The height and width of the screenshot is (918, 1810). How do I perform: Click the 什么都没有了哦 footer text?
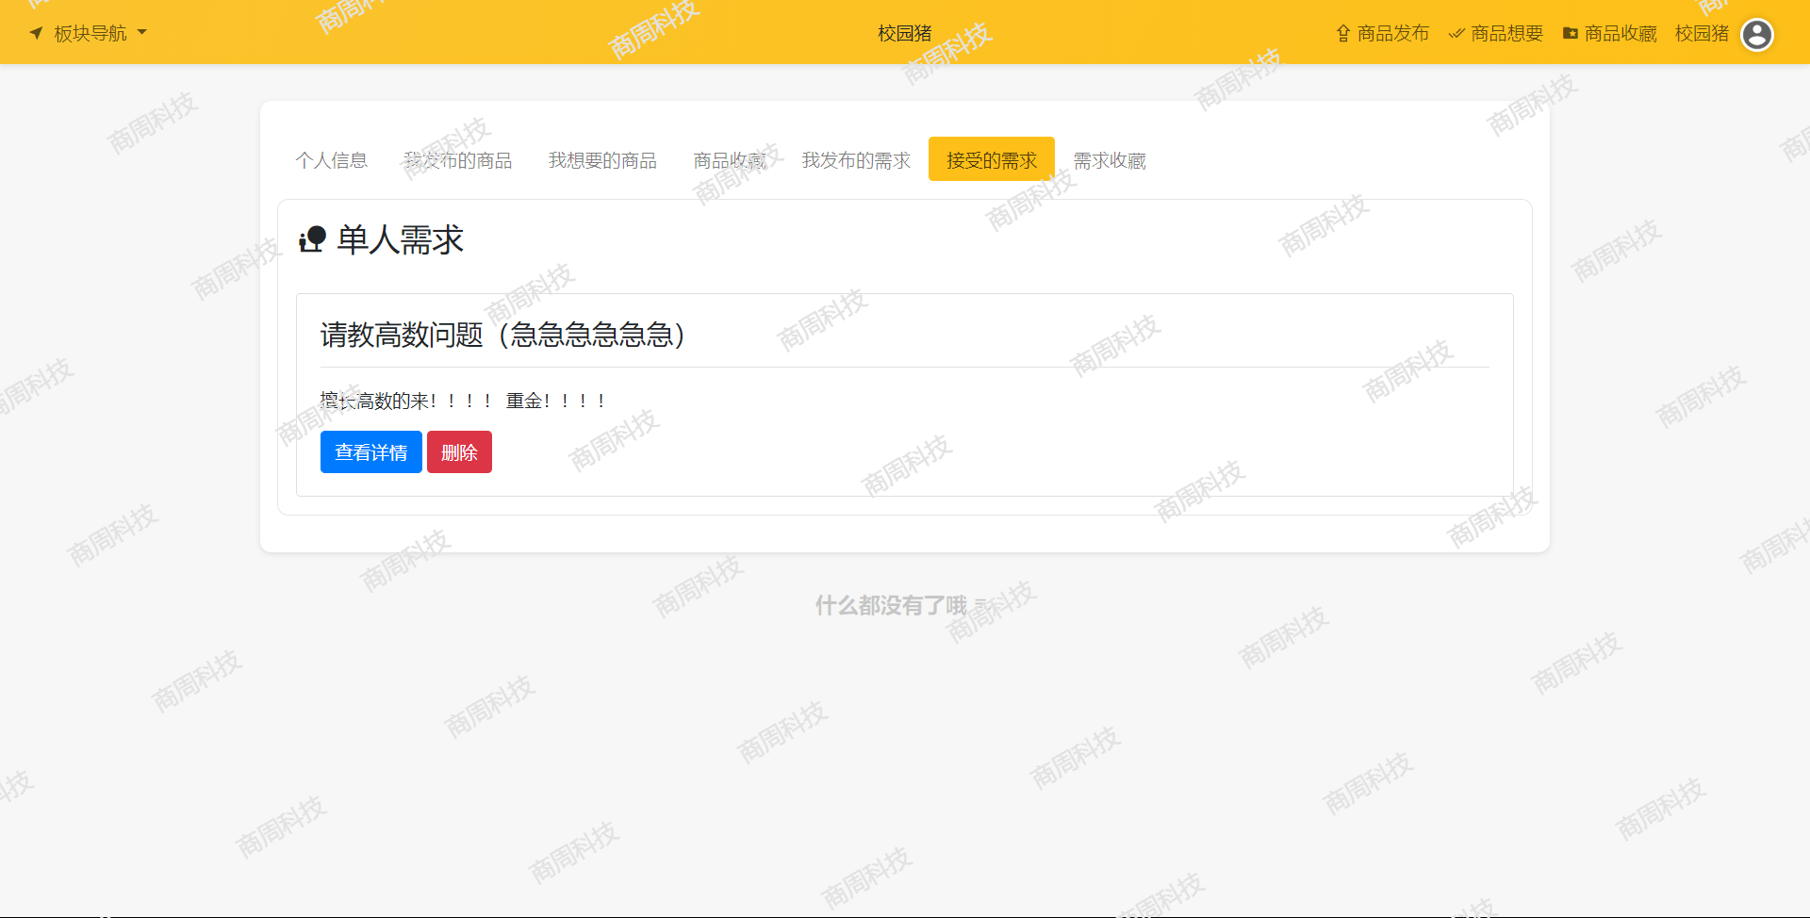pos(891,605)
